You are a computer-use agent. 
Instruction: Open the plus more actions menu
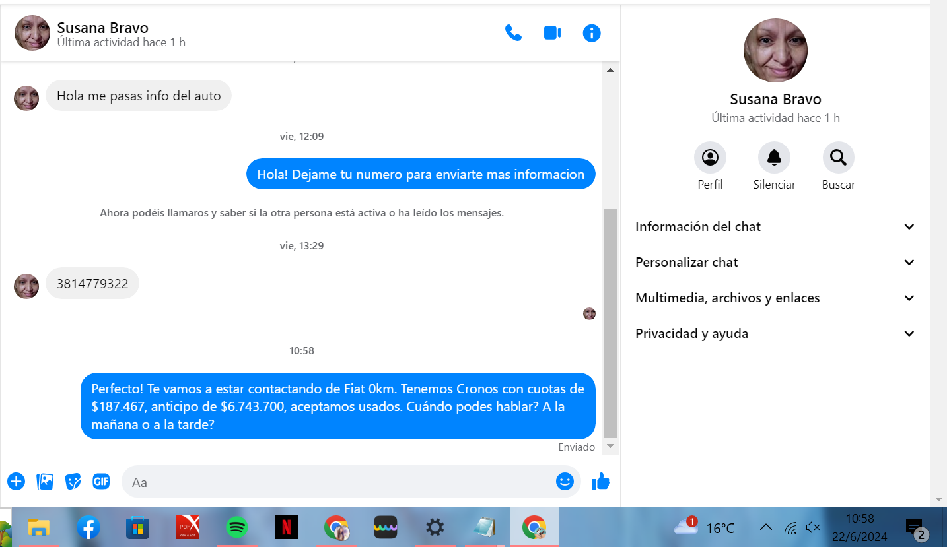[16, 482]
